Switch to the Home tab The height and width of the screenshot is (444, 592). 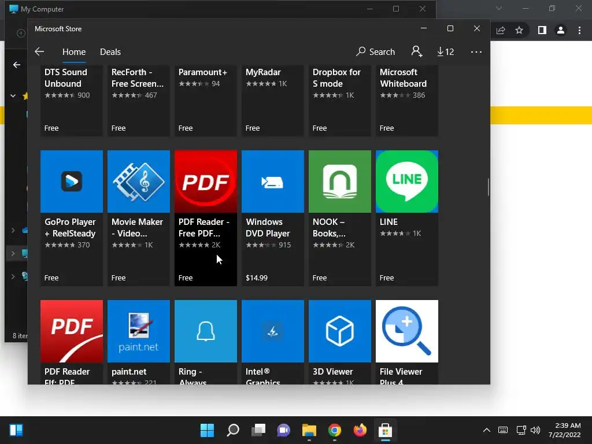pyautogui.click(x=74, y=51)
